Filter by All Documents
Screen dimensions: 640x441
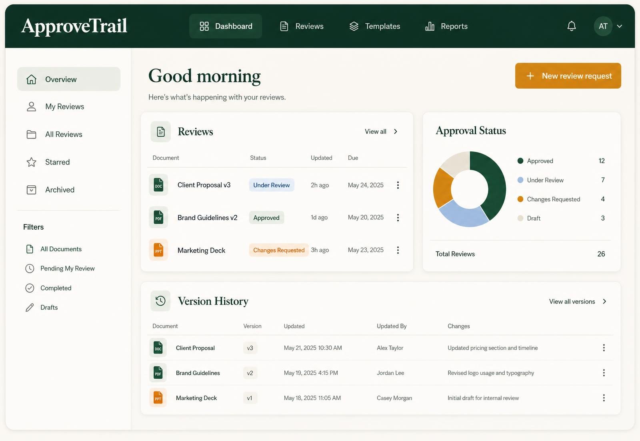(54, 249)
